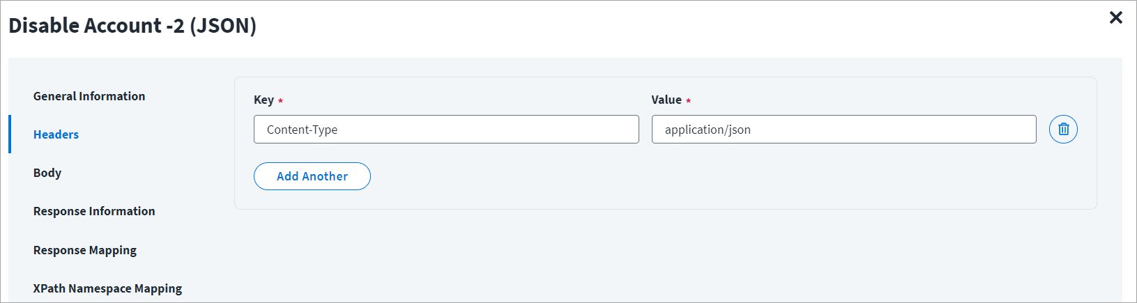The width and height of the screenshot is (1137, 303).
Task: Click the red required asterisk beside Value
Action: [x=688, y=101]
